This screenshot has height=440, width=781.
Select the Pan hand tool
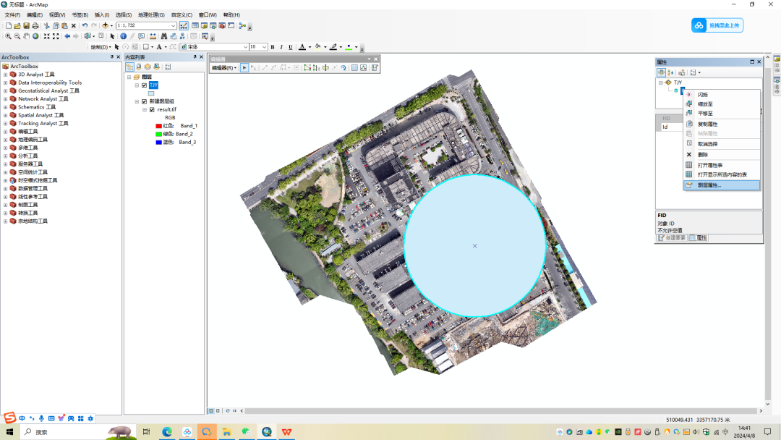pyautogui.click(x=27, y=36)
